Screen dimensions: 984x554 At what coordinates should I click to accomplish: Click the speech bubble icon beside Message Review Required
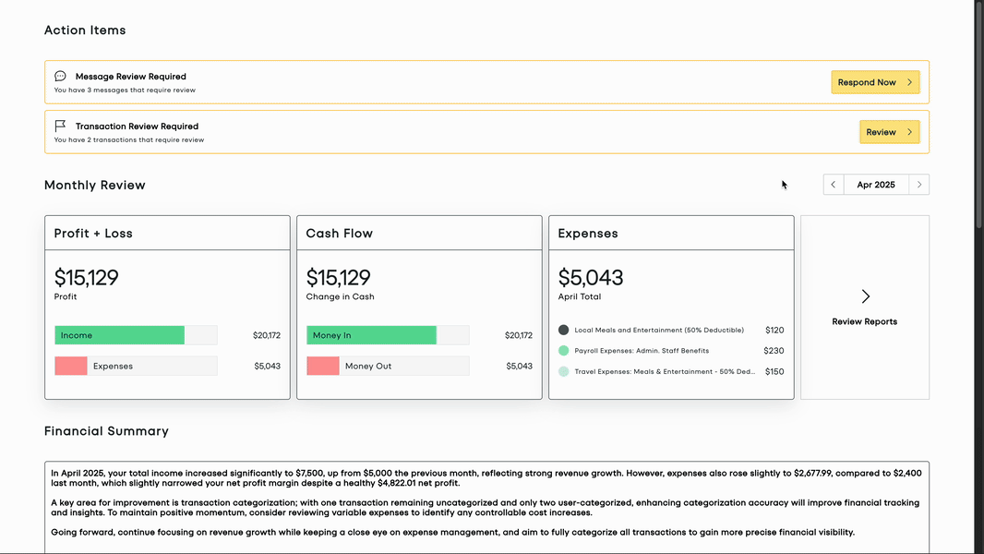(60, 76)
